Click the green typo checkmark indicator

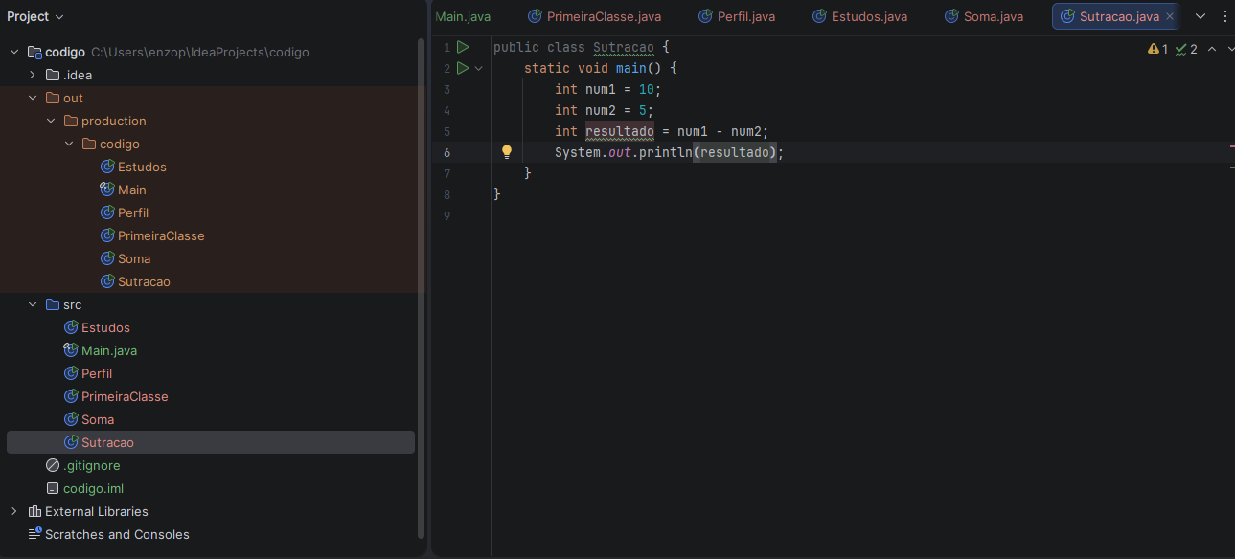tap(1186, 49)
